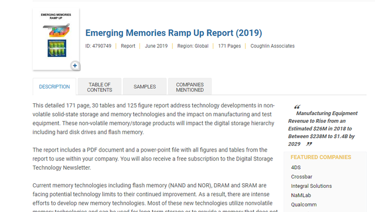This screenshot has height=212, width=375.
Task: View the Companies Mentioned tab
Action: point(190,87)
